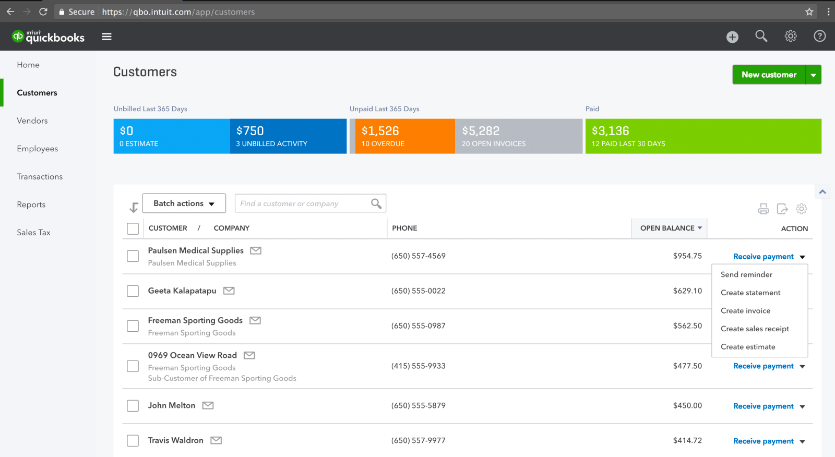Open Employees in sidebar
835x457 pixels.
point(38,149)
